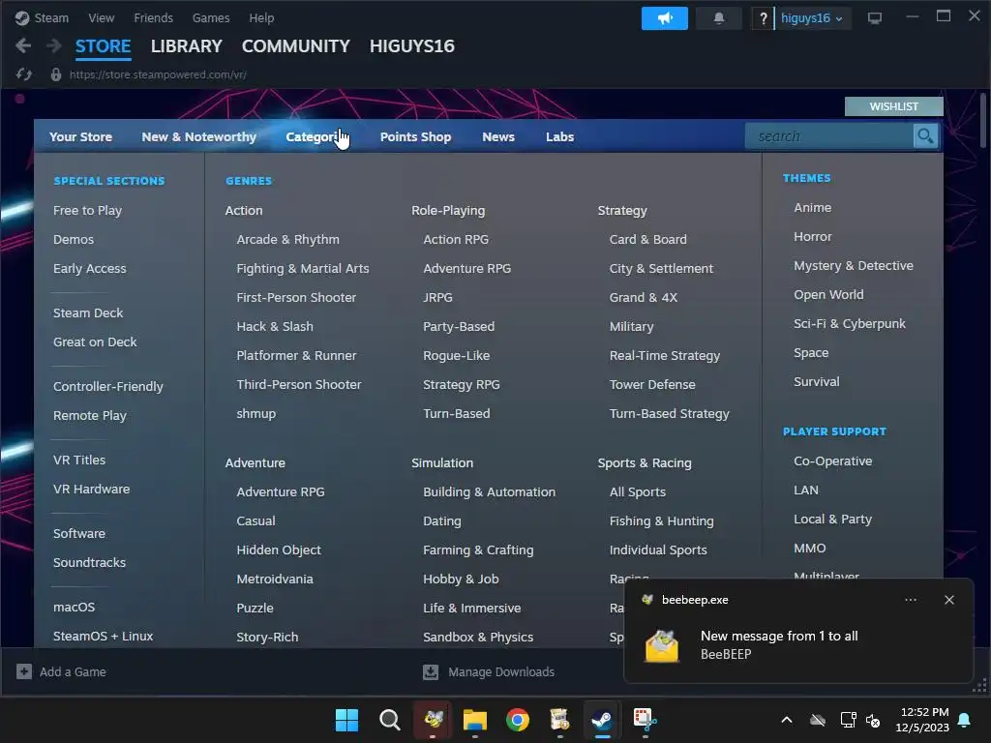991x743 pixels.
Task: Open Great on Deck section
Action: pos(95,342)
